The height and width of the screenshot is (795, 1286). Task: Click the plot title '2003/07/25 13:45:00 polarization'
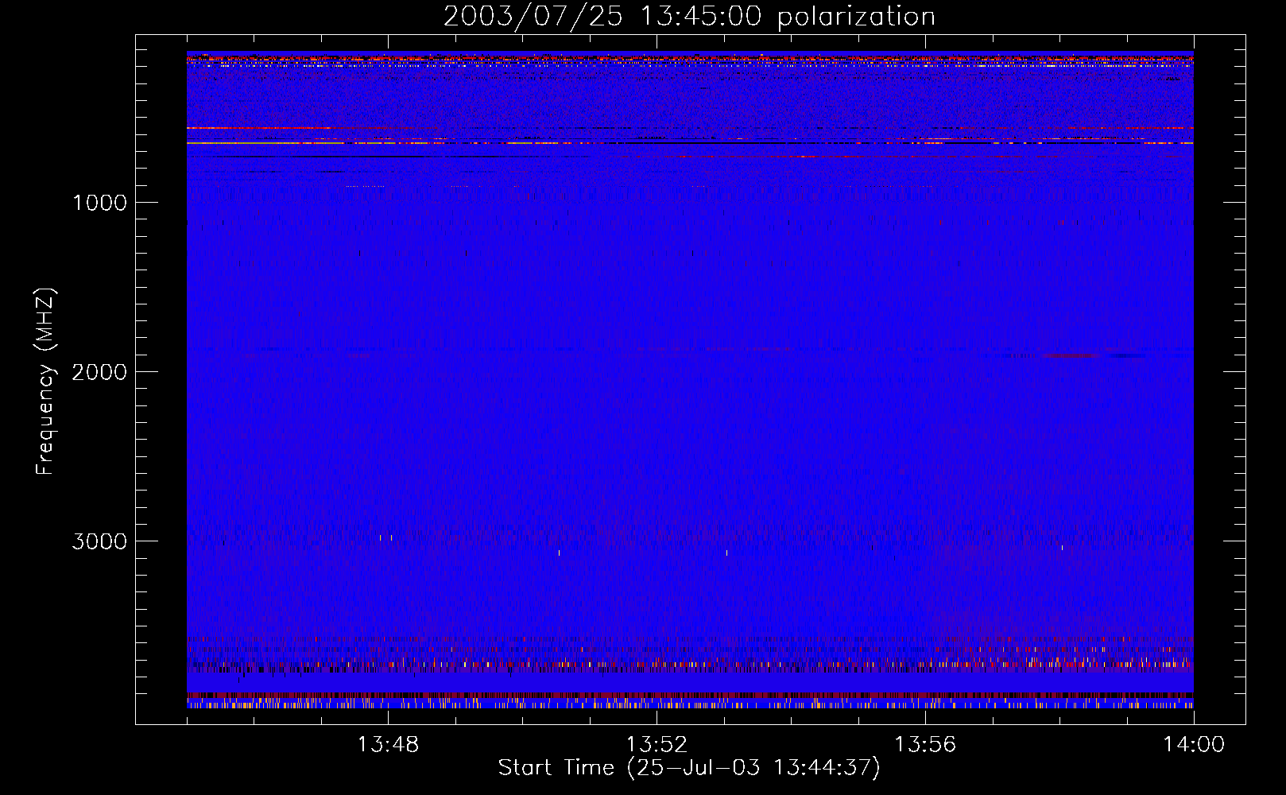tap(689, 17)
